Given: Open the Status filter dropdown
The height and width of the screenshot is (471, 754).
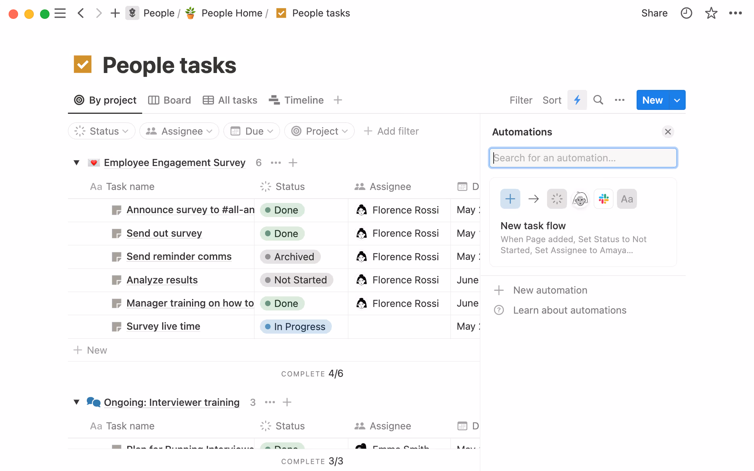Looking at the screenshot, I should (x=101, y=131).
